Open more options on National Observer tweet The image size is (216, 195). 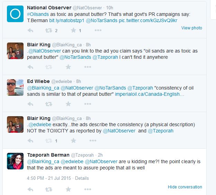pyautogui.click(x=98, y=30)
